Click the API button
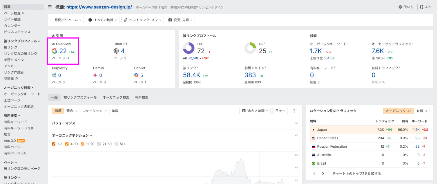437x184 pixels. (425, 7)
